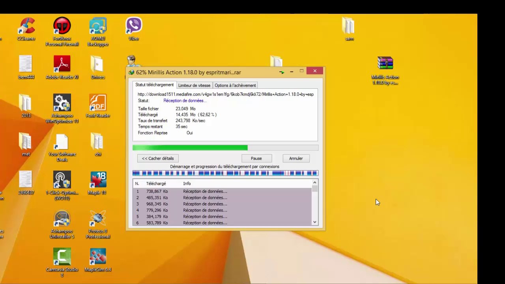Launch Proteus 8 Professional shortcut
The image size is (505, 284).
98,224
